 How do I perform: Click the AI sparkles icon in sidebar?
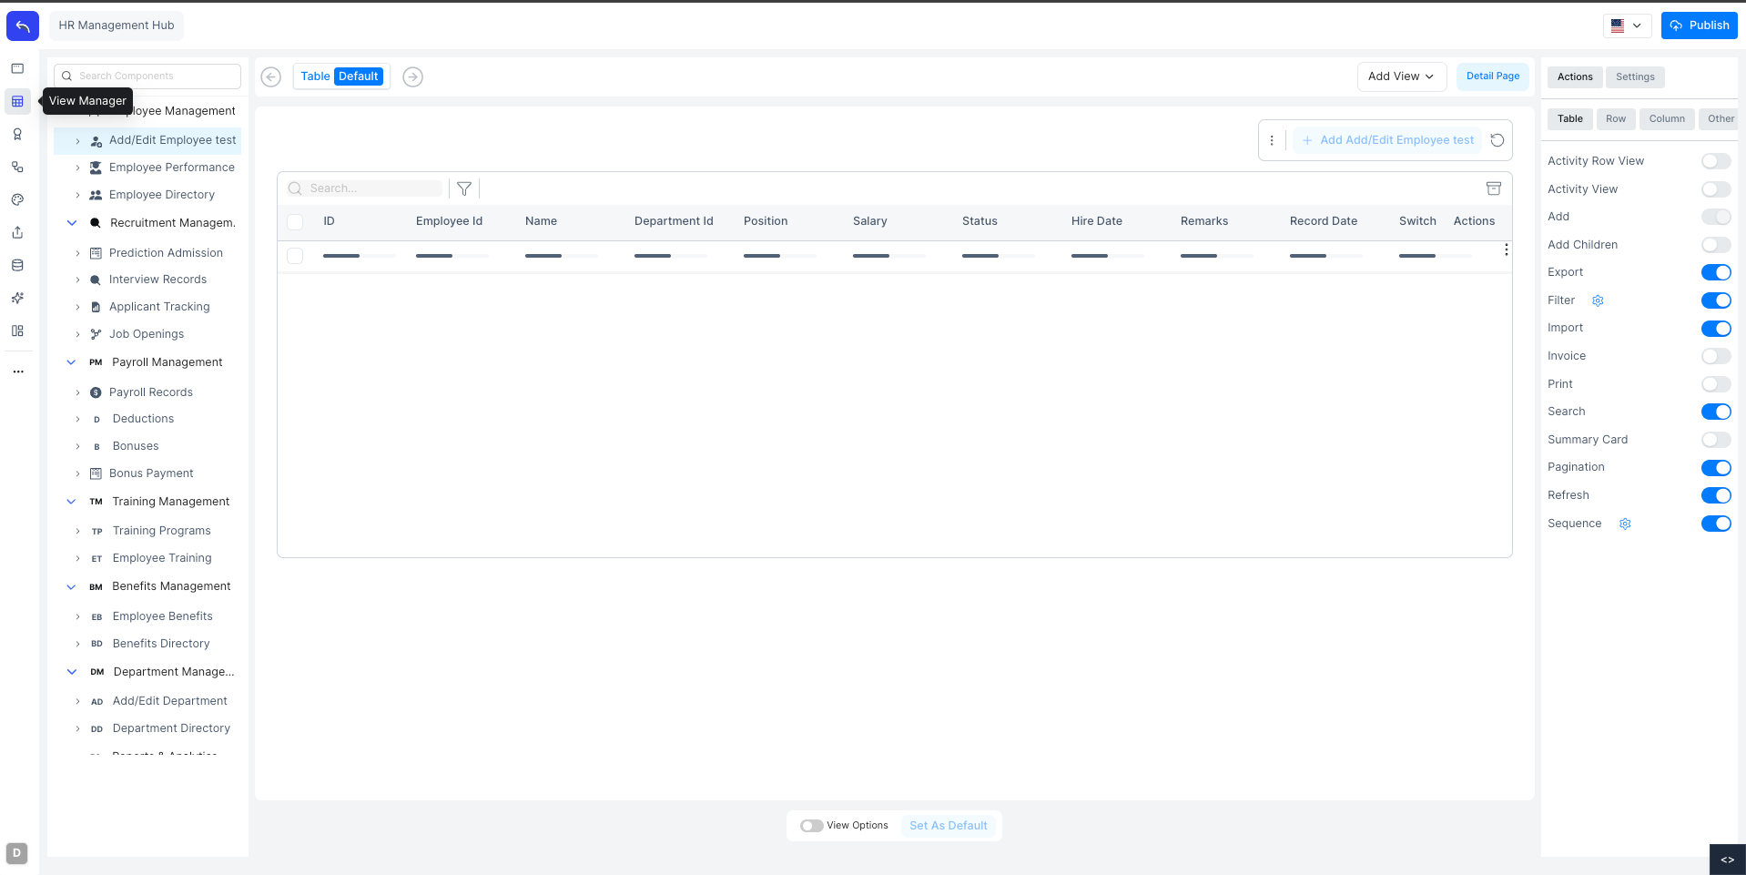[x=17, y=298]
